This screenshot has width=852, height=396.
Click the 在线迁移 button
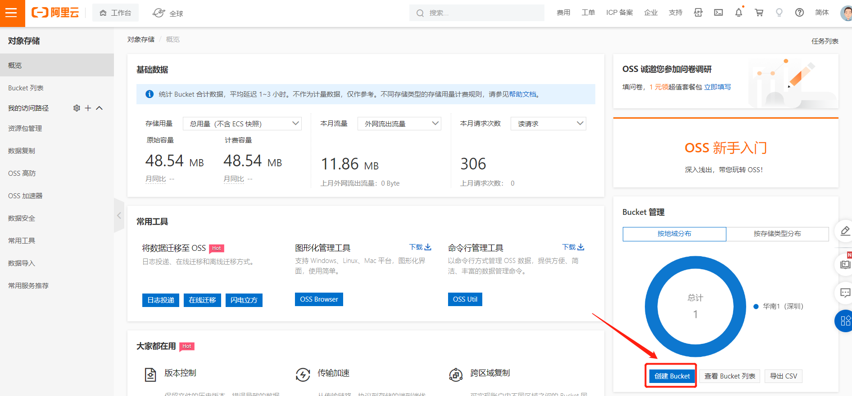tap(202, 300)
